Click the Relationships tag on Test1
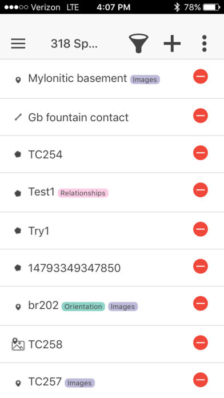Screen dimensions: 224x398 (83, 193)
